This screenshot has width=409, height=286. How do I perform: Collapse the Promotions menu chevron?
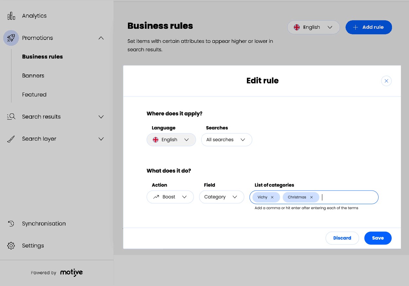[x=101, y=38]
